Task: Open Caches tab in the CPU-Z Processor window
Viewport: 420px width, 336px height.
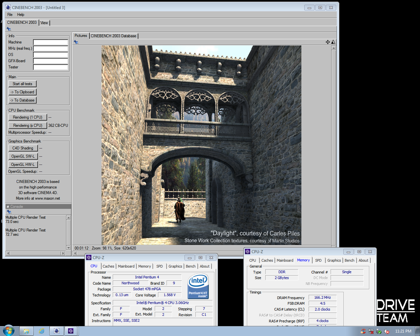Action: coord(108,266)
